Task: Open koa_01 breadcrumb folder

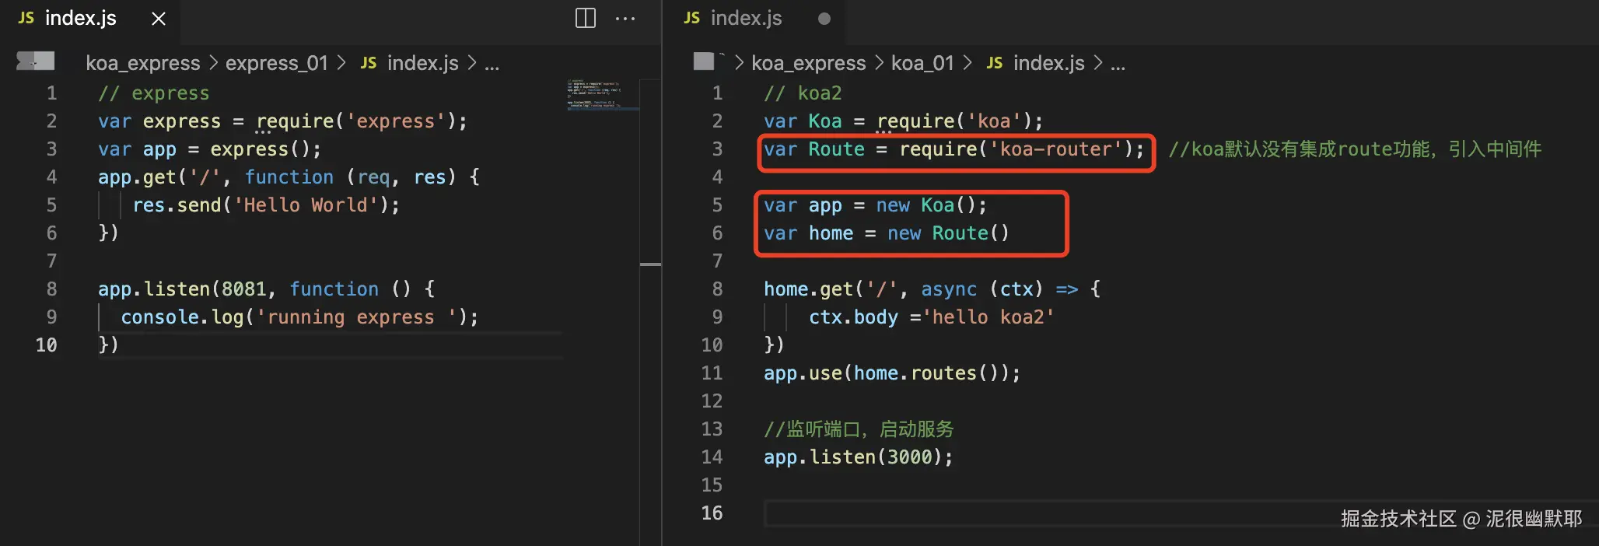Action: point(922,63)
